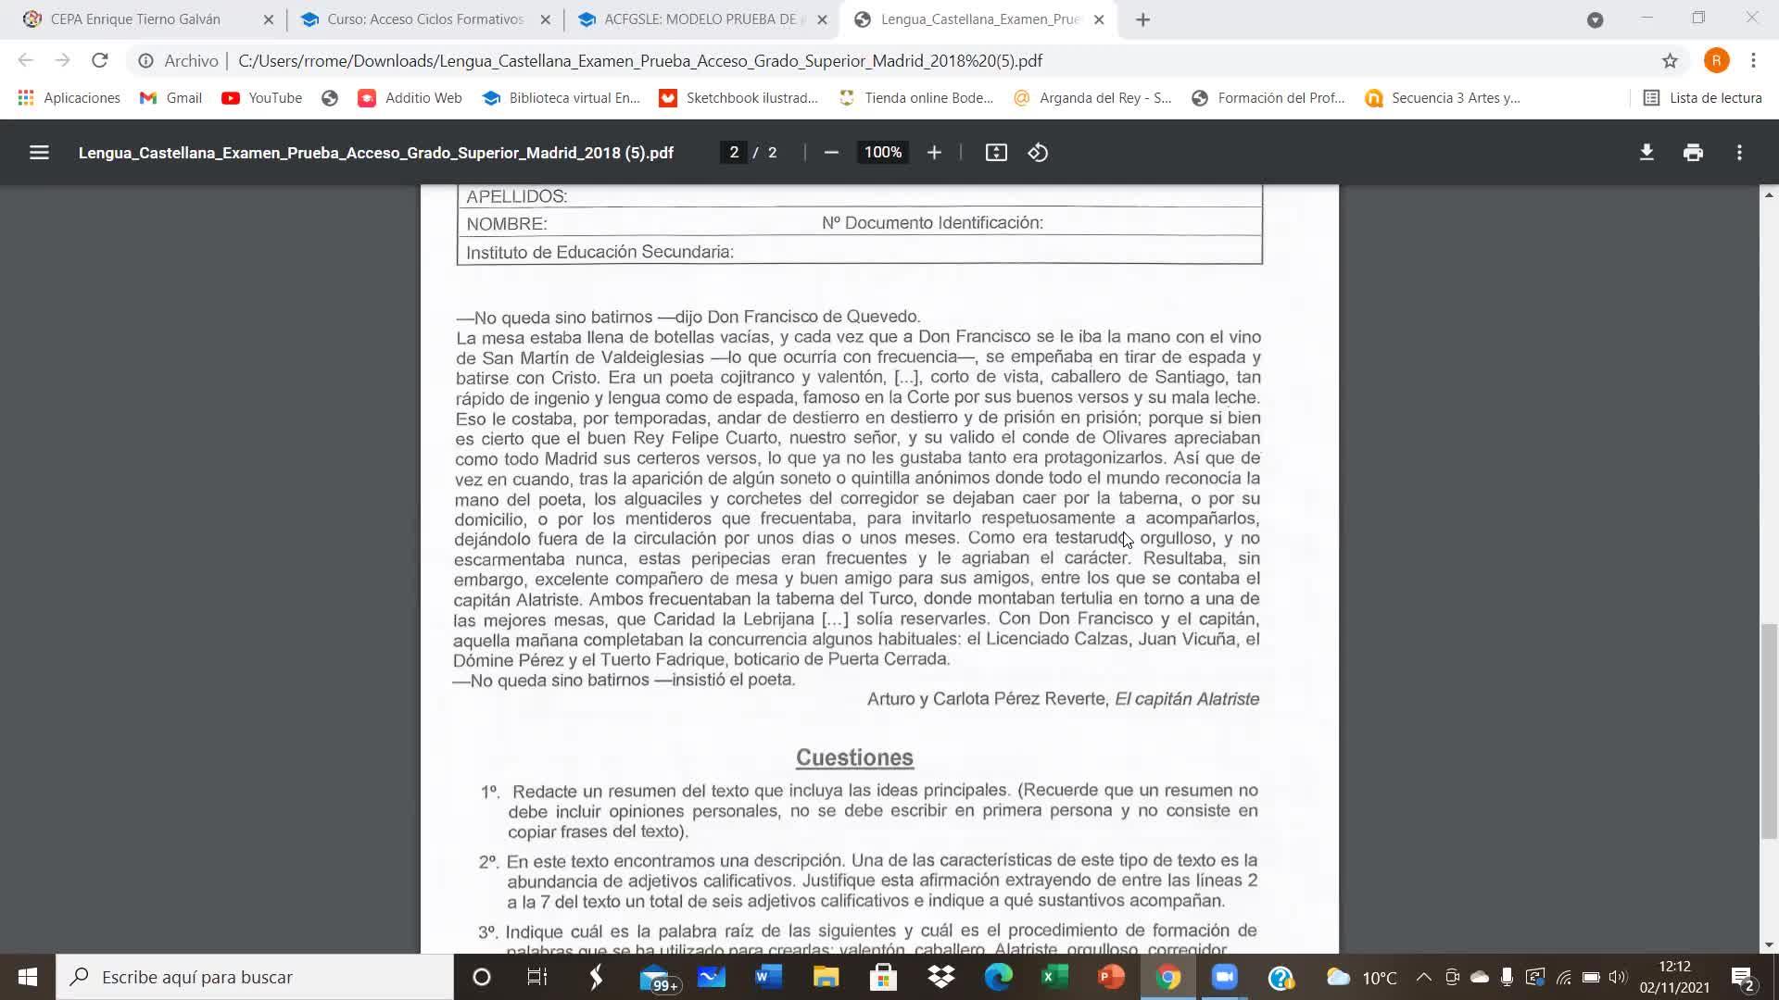Viewport: 1779px width, 1000px height.
Task: Click the vertical scrollbar thumb
Action: pos(1769,731)
